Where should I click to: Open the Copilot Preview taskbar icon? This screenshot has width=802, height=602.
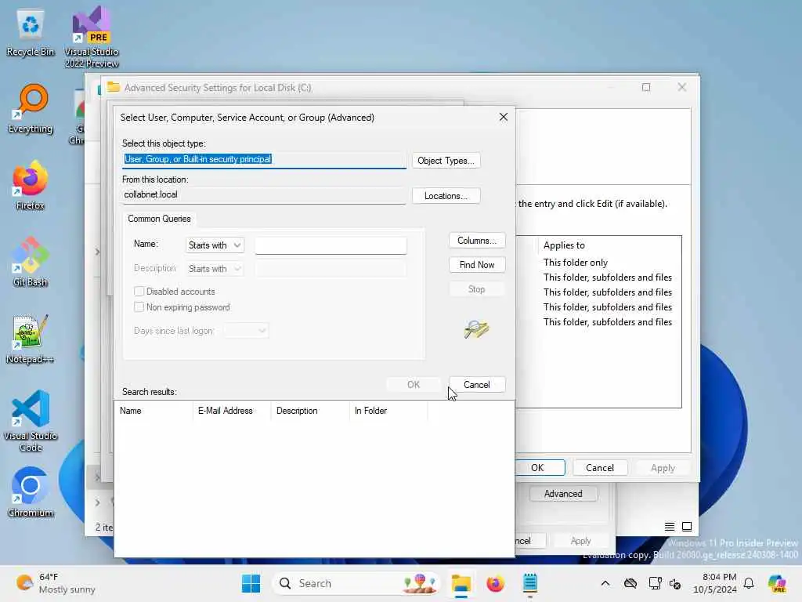[777, 583]
